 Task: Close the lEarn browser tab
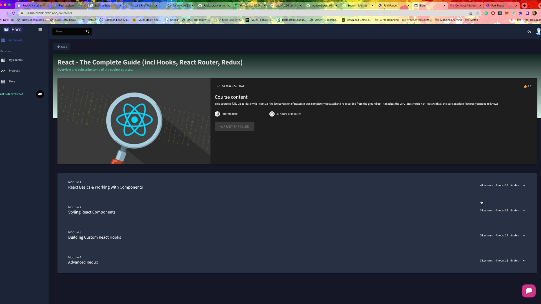[444, 6]
